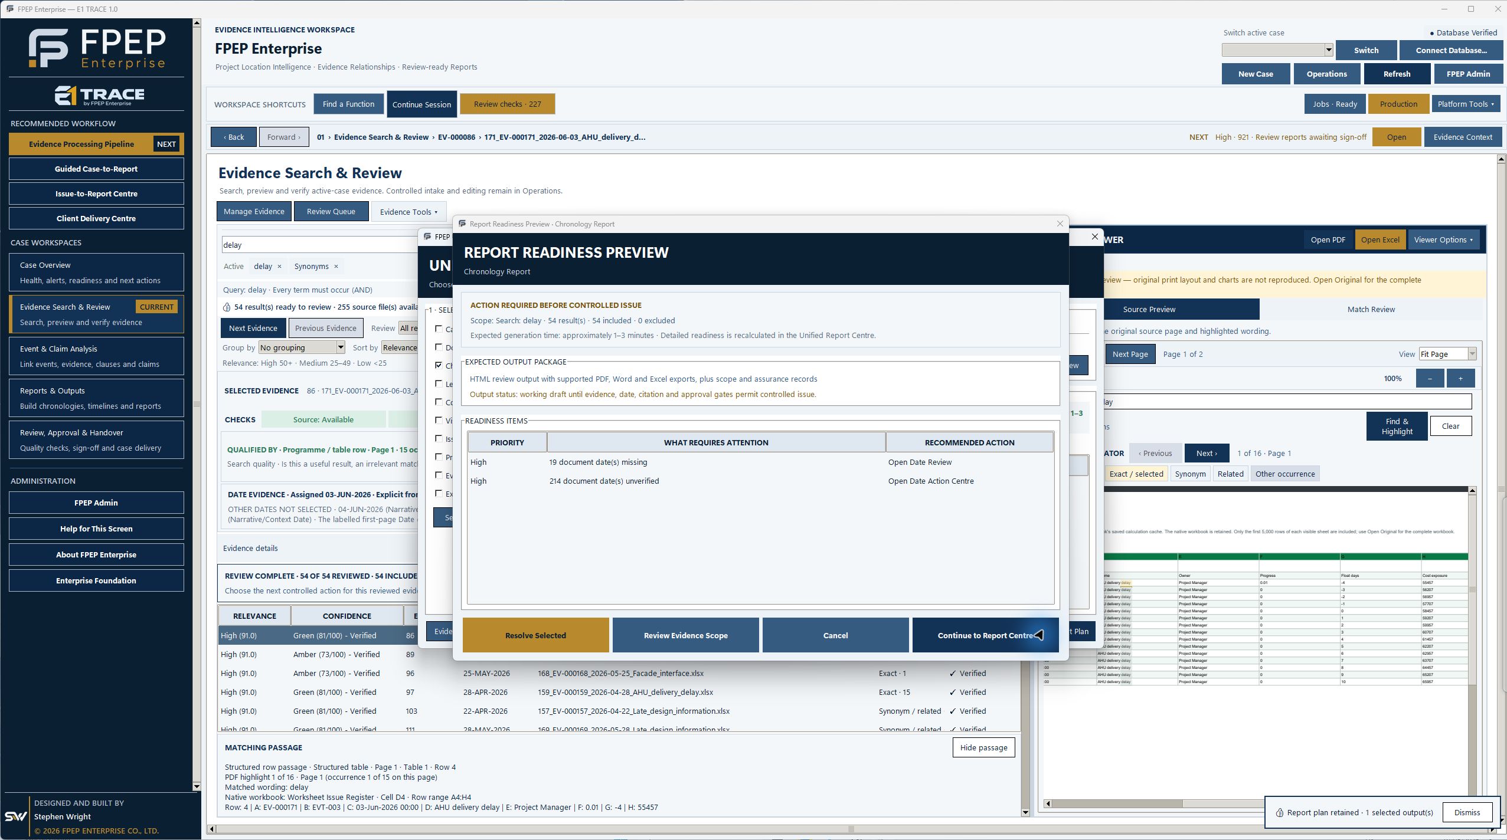Zoom in the viewer with the plus button
This screenshot has height=840, width=1507.
click(1460, 378)
